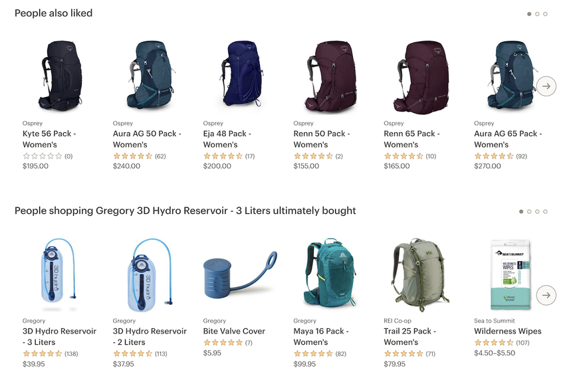
Task: Open the Aura AG 50 Pack product title
Action: tap(147, 139)
